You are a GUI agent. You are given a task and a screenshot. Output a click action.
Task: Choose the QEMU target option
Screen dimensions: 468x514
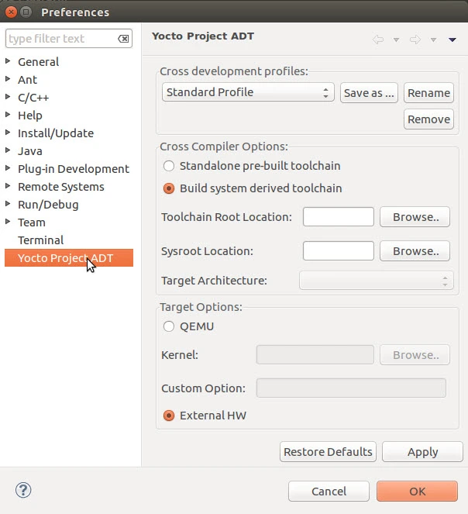(169, 326)
